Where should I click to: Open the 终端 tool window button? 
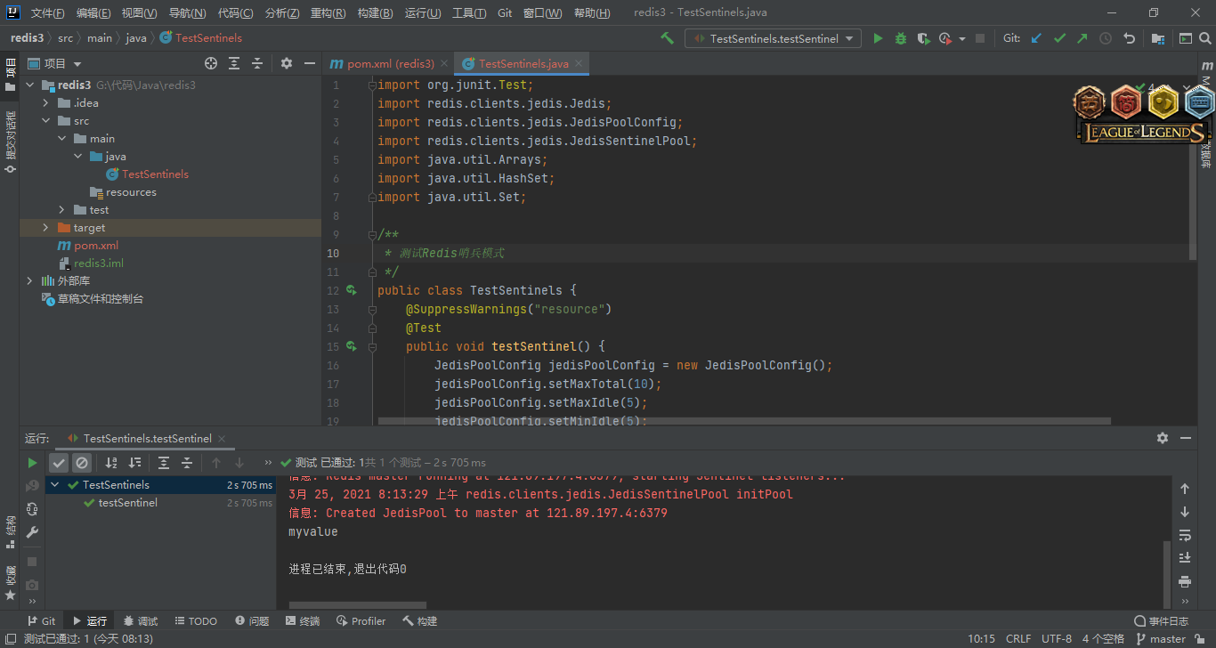301,621
